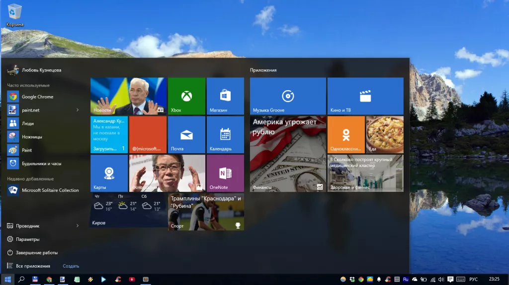Viewport: 509px width, 285px height.
Task: Click the blue floppy-disk taskbar icon
Action: point(35,279)
